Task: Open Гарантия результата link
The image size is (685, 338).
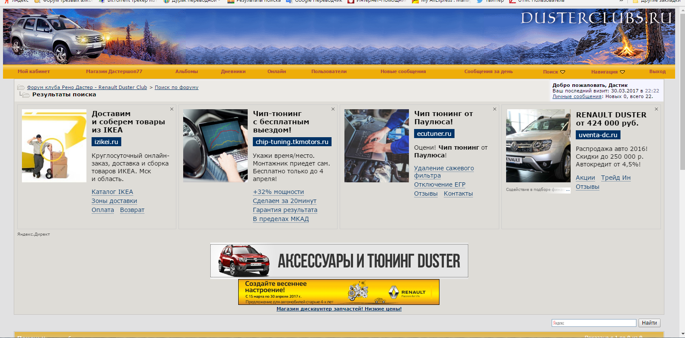Action: [285, 210]
